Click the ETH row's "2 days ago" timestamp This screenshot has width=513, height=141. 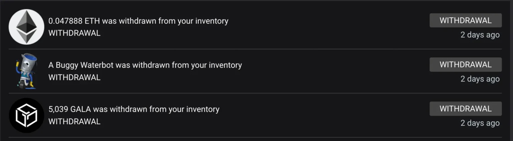click(x=480, y=35)
